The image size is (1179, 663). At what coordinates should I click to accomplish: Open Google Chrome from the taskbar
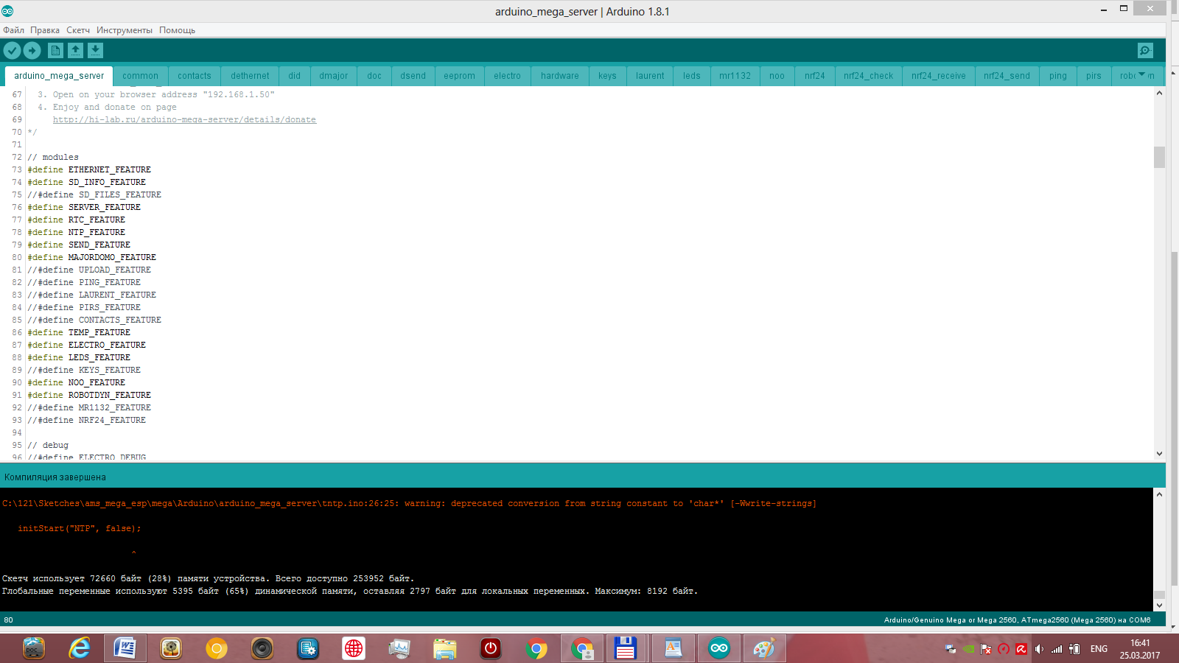coord(536,648)
